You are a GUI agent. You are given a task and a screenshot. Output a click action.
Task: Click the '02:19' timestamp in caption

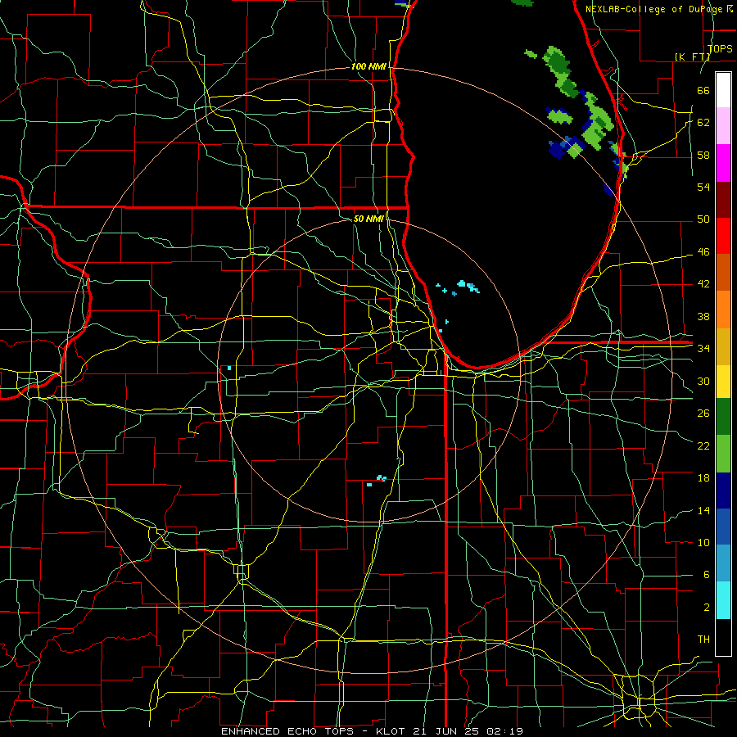(504, 731)
